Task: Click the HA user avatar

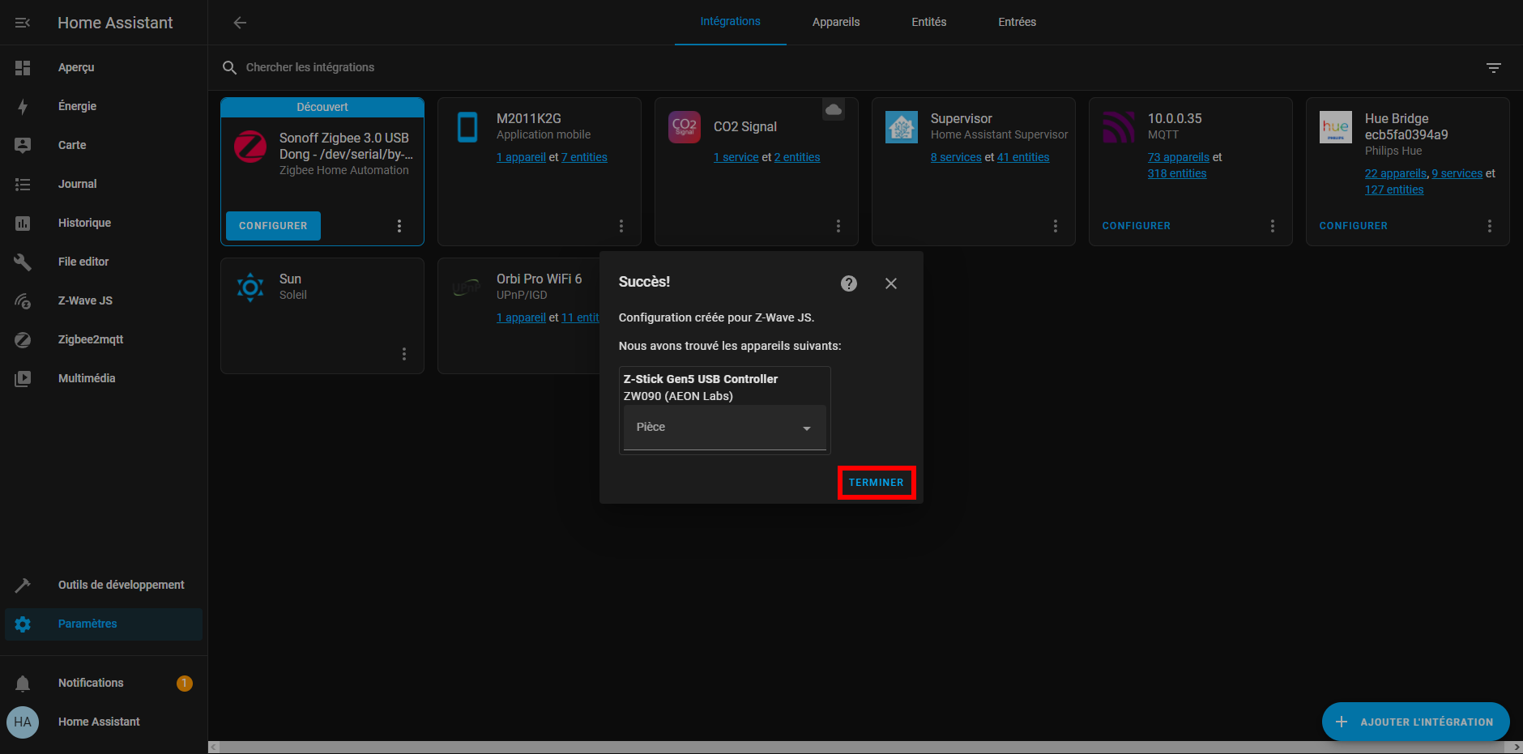Action: (x=23, y=722)
